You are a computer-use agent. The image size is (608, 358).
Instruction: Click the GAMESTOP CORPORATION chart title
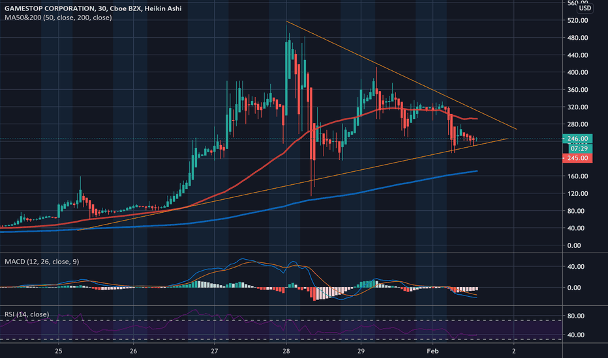93,8
